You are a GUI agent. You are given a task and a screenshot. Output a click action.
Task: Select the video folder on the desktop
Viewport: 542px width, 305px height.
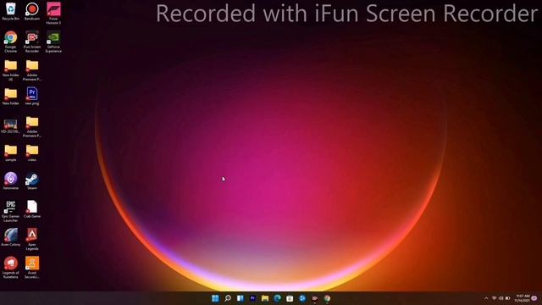pos(32,152)
